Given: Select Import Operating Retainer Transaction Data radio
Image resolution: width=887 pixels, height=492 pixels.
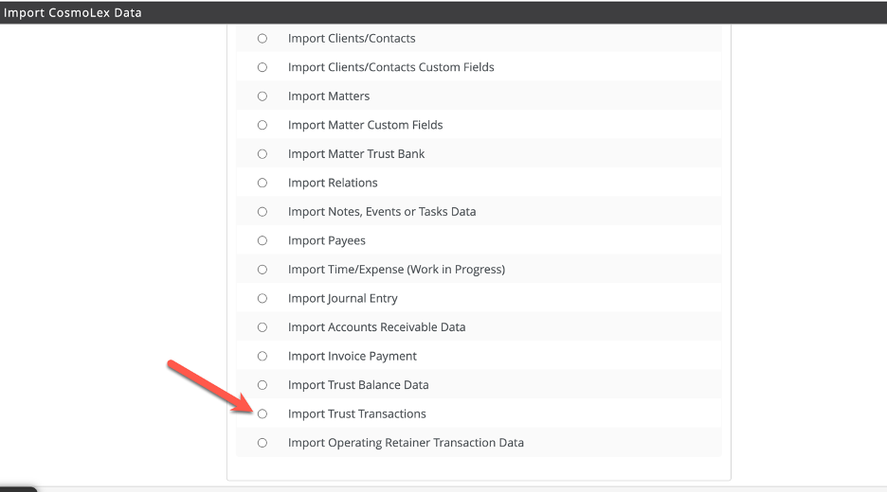Looking at the screenshot, I should [262, 443].
